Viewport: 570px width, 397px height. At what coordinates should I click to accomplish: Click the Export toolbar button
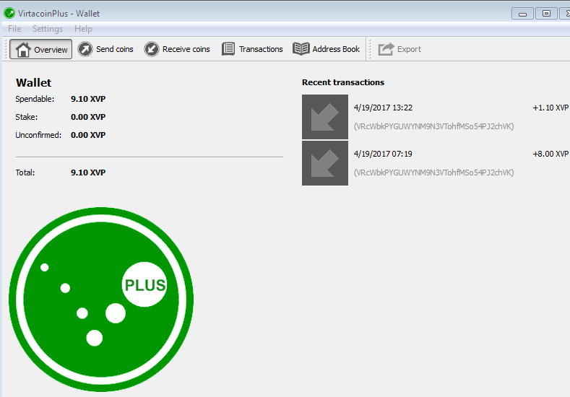400,49
